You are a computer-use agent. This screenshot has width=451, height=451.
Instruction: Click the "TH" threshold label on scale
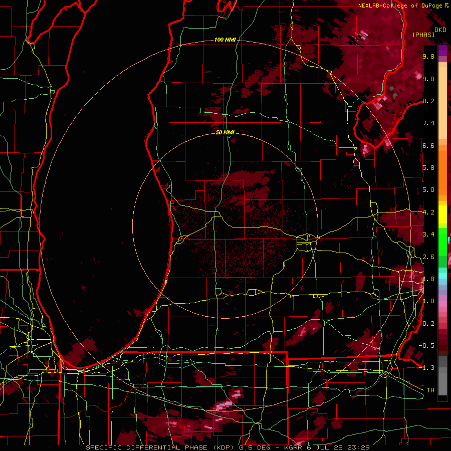pyautogui.click(x=430, y=390)
